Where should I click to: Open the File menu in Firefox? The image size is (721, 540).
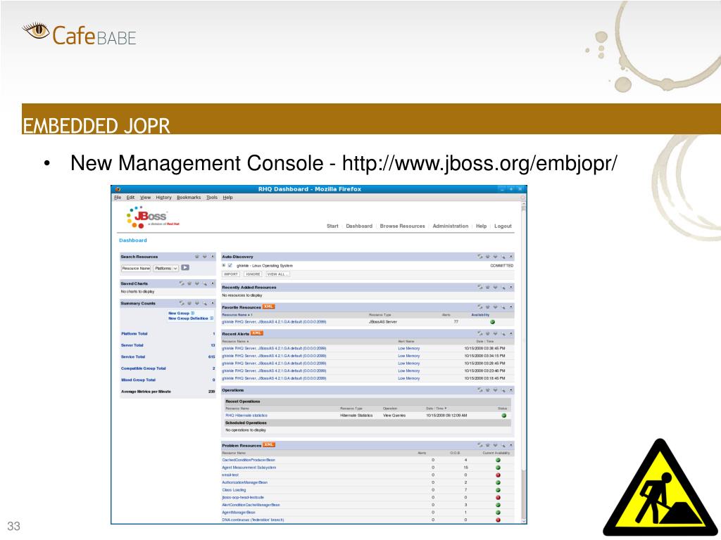118,198
